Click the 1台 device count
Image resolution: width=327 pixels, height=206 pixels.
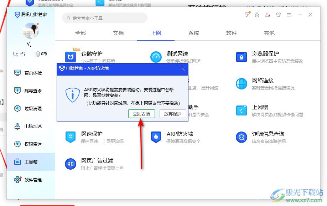(x=19, y=54)
